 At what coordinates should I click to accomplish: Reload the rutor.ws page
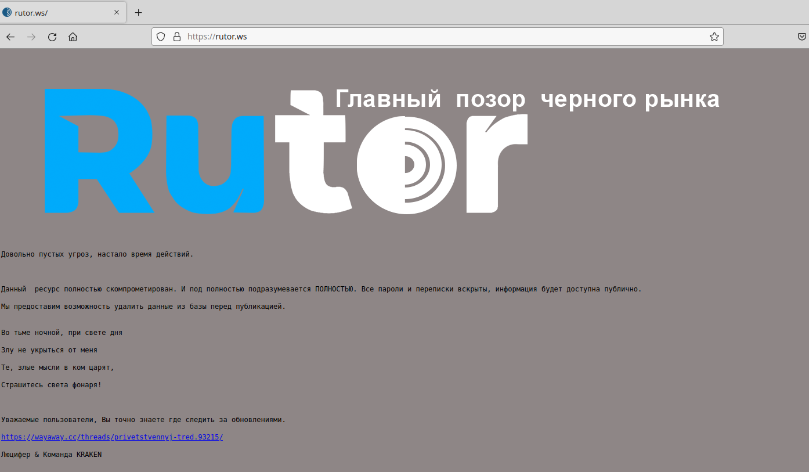(52, 37)
